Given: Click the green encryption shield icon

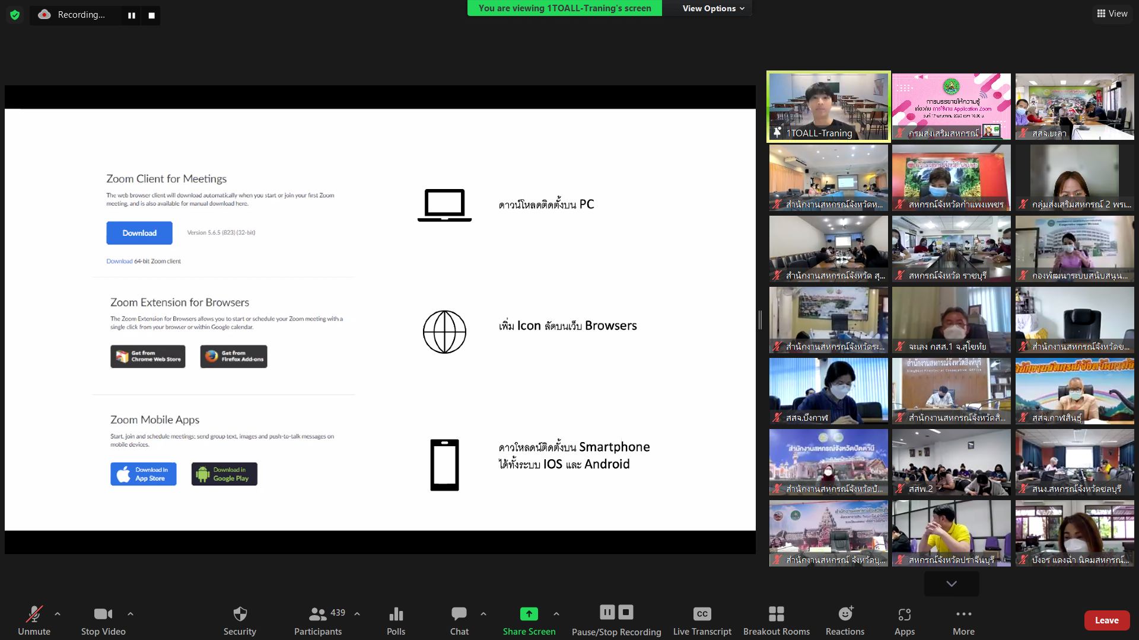Looking at the screenshot, I should click(15, 15).
